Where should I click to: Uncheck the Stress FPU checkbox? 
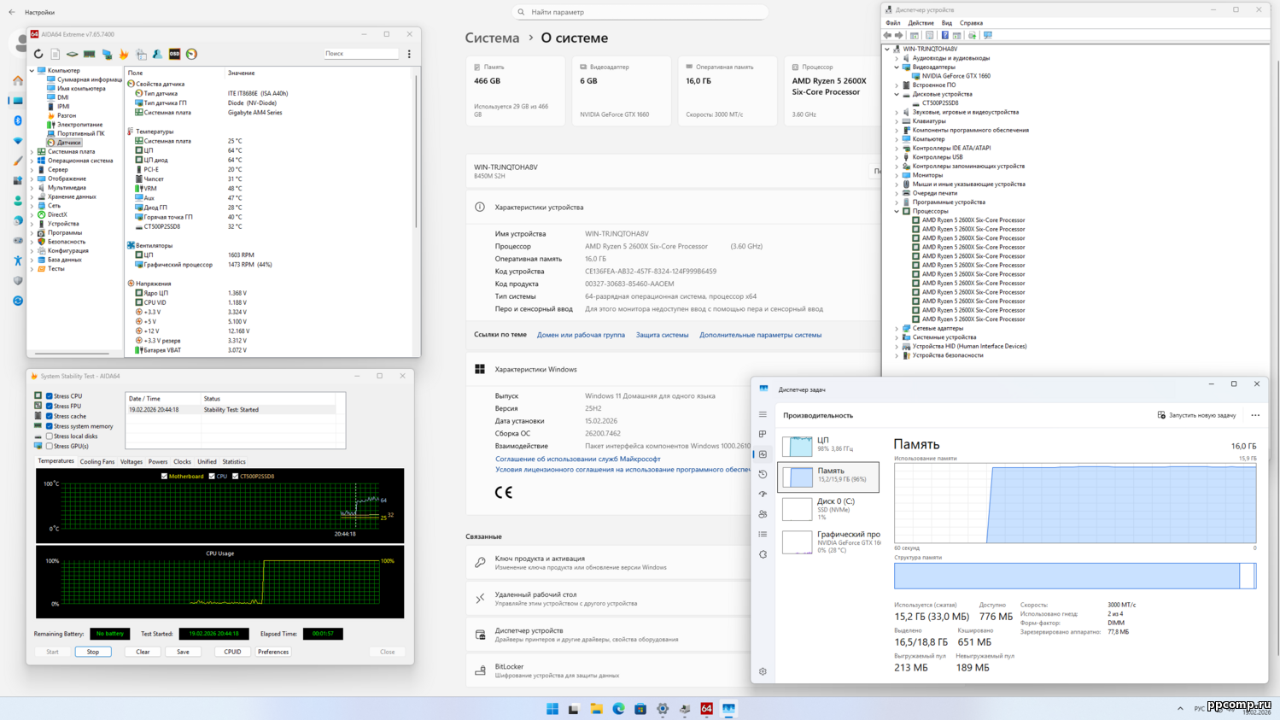(x=50, y=407)
